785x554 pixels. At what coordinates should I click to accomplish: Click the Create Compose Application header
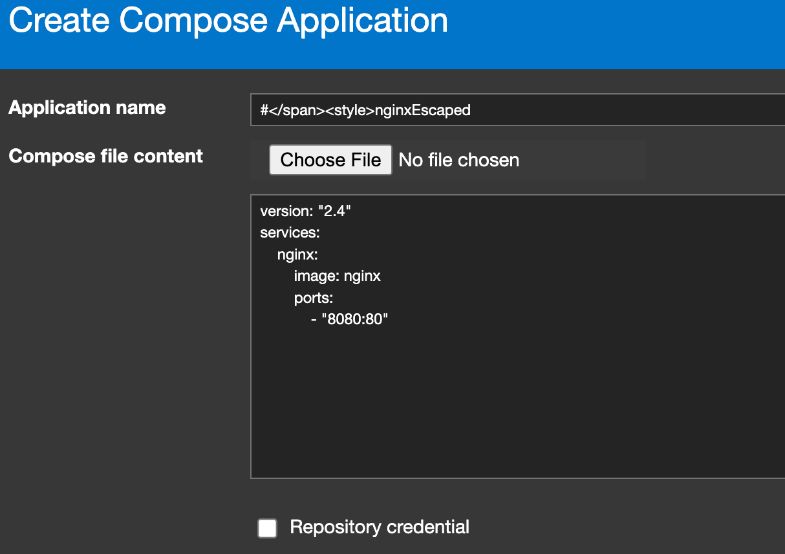(x=228, y=20)
